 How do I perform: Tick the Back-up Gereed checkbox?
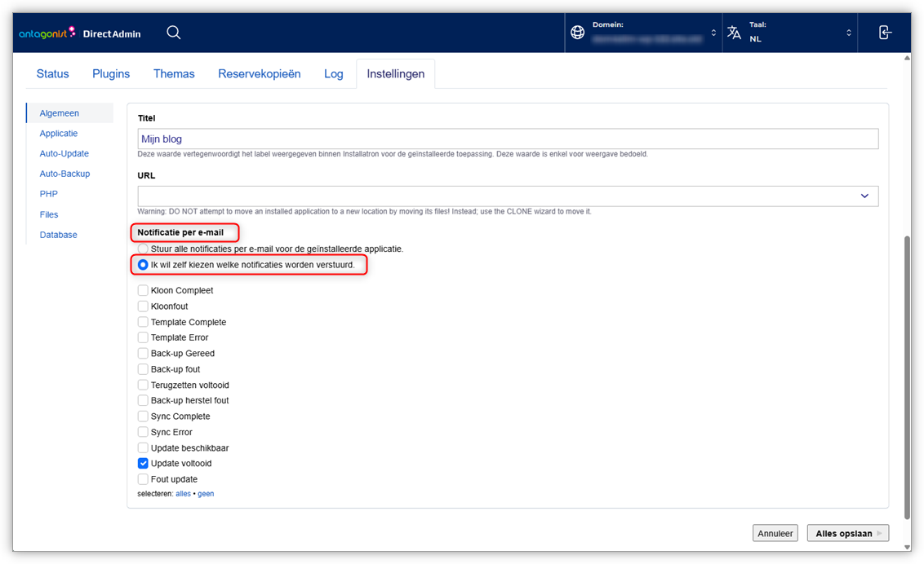click(143, 354)
